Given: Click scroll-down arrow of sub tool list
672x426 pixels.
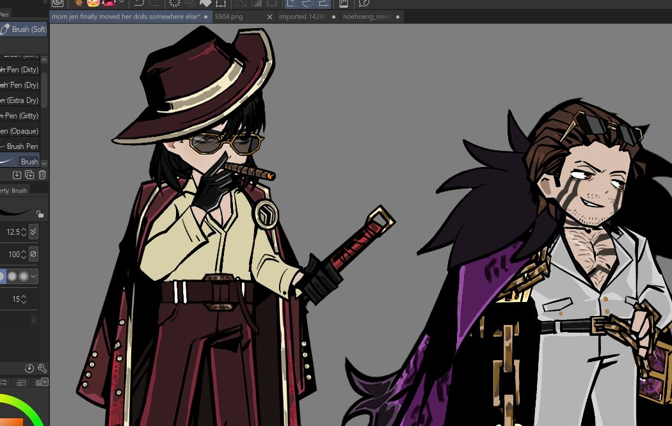Looking at the screenshot, I should [x=44, y=163].
